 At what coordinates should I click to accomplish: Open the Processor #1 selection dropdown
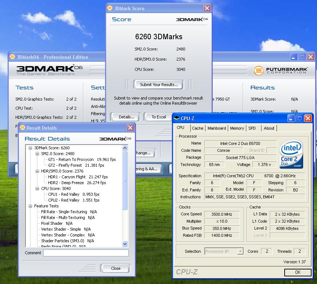tap(240, 251)
